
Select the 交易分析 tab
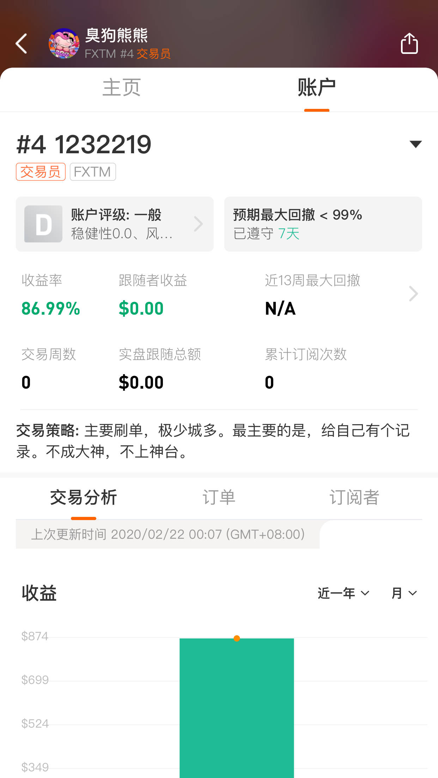[84, 498]
